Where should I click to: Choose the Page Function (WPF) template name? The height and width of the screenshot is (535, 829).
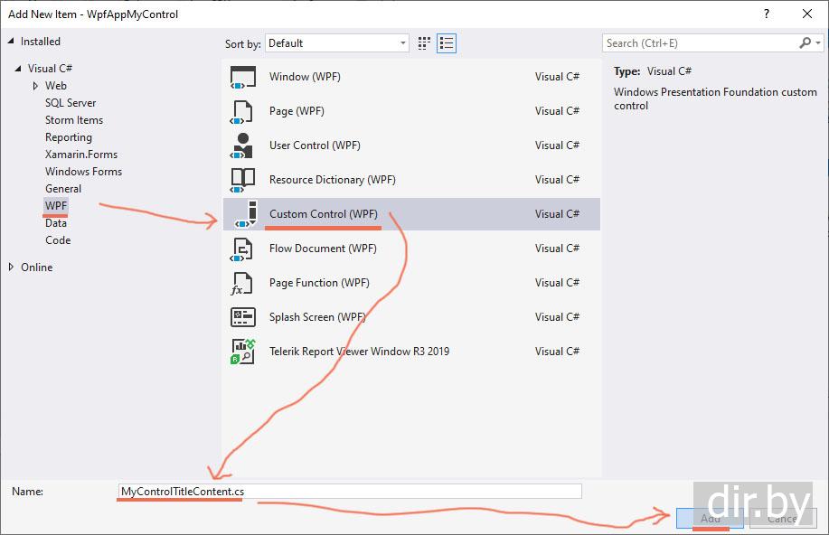coord(319,283)
